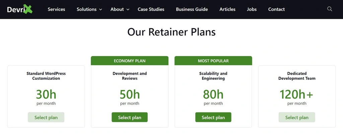
Task: Click the Scalability and Engineering plan title
Action: tap(213, 76)
